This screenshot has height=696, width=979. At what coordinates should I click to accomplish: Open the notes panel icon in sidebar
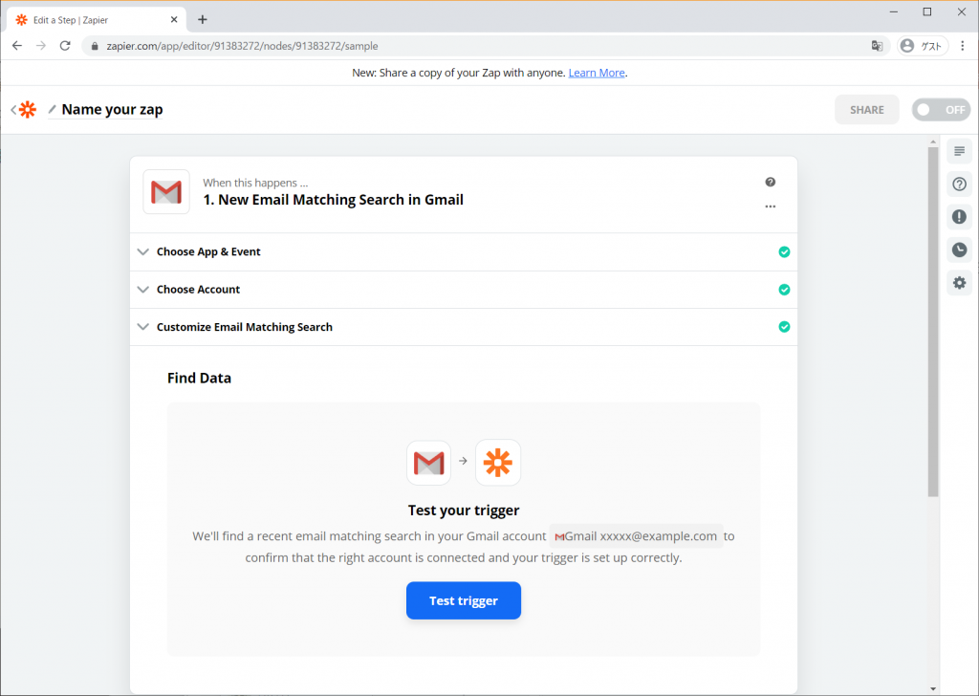point(959,152)
